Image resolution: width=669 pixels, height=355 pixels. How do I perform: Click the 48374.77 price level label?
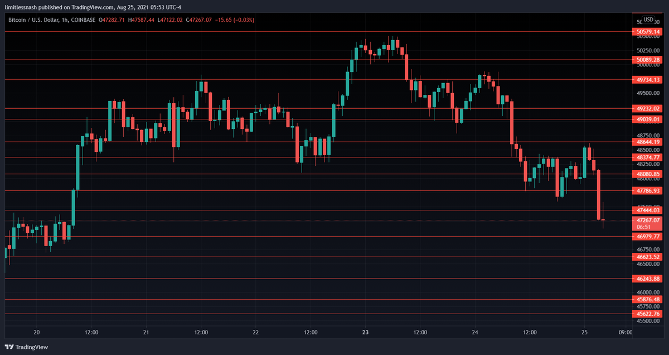(648, 158)
